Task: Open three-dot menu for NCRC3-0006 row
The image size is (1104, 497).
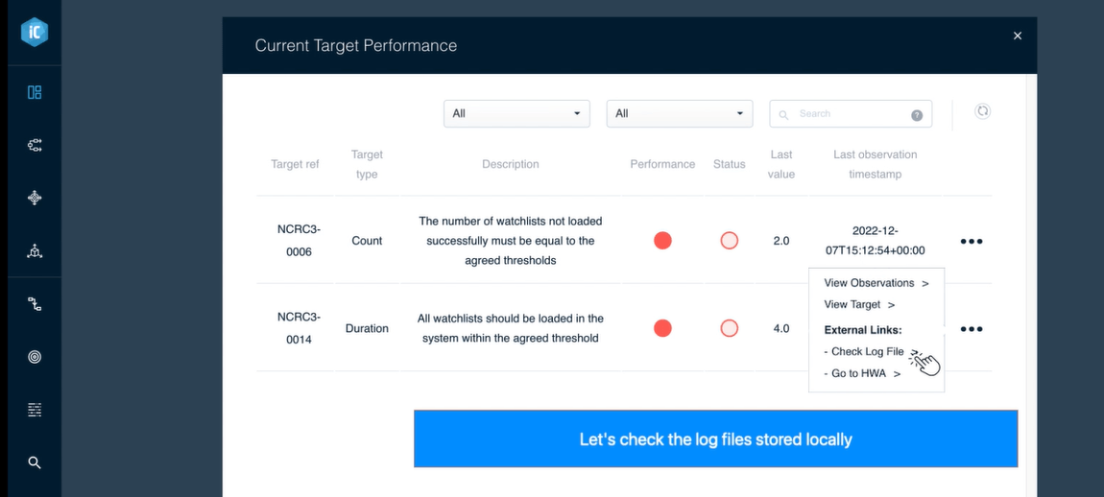Action: coord(972,242)
